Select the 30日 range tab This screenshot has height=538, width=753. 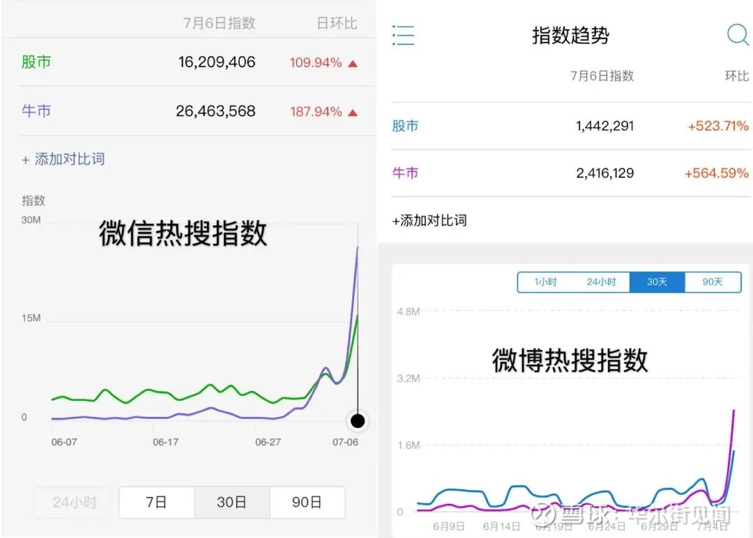[x=232, y=502]
